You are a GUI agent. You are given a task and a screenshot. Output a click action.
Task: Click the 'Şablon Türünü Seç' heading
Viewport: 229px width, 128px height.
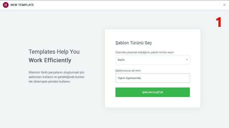pyautogui.click(x=133, y=43)
